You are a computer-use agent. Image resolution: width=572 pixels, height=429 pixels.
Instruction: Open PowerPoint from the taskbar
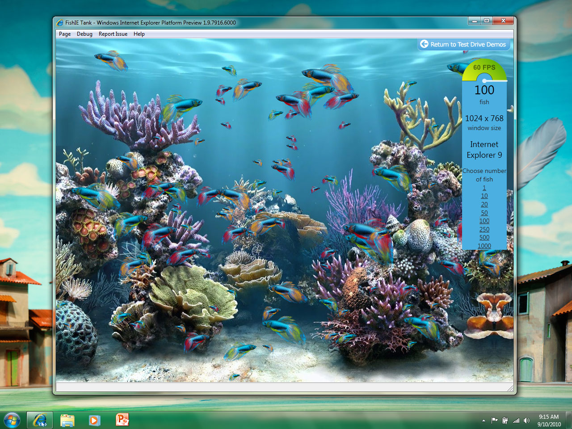(x=122, y=421)
